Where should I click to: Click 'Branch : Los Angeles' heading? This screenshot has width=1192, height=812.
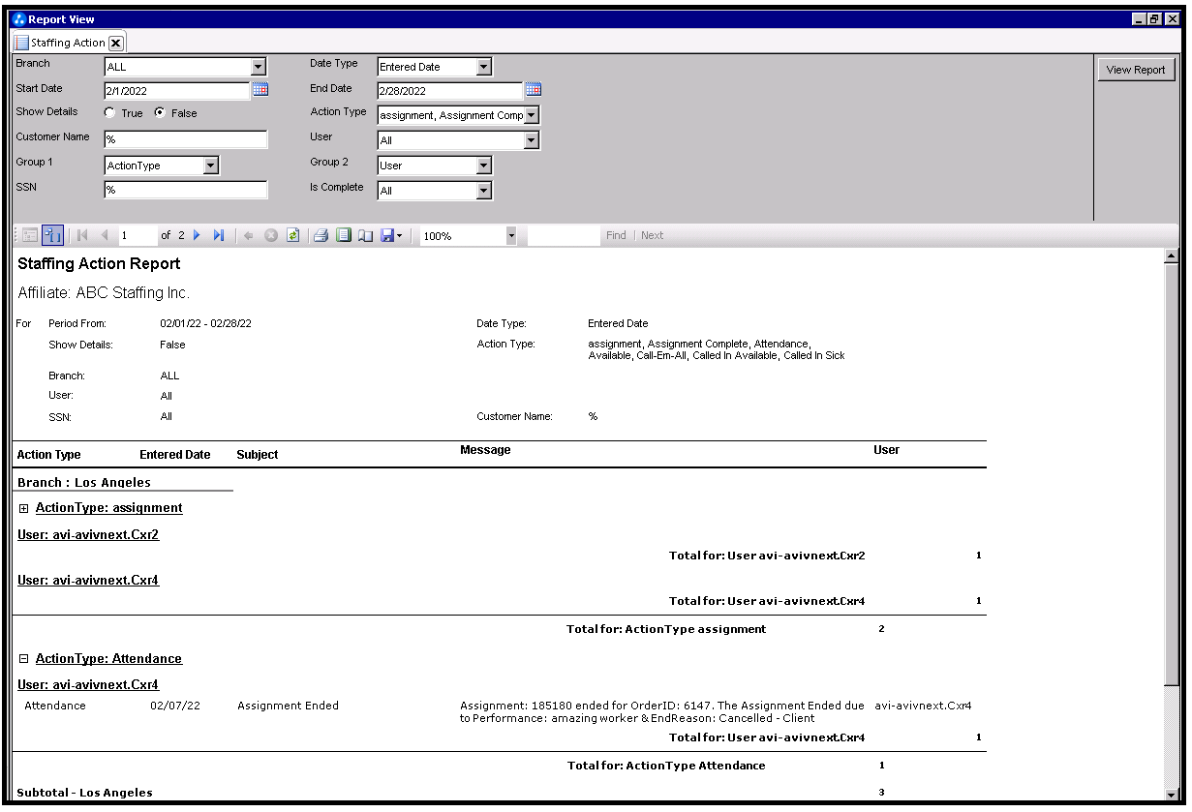click(84, 482)
